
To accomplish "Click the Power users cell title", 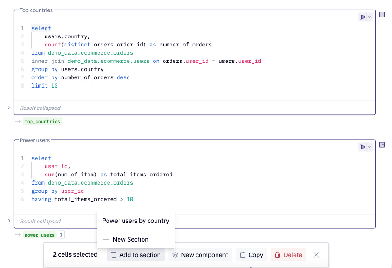I will click(35, 140).
